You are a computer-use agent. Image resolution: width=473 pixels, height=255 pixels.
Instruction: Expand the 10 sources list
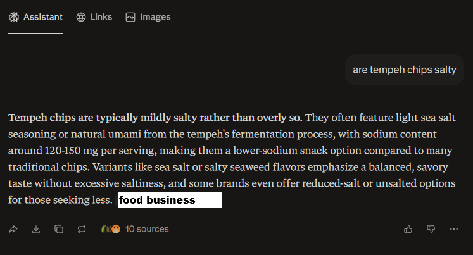coord(147,229)
